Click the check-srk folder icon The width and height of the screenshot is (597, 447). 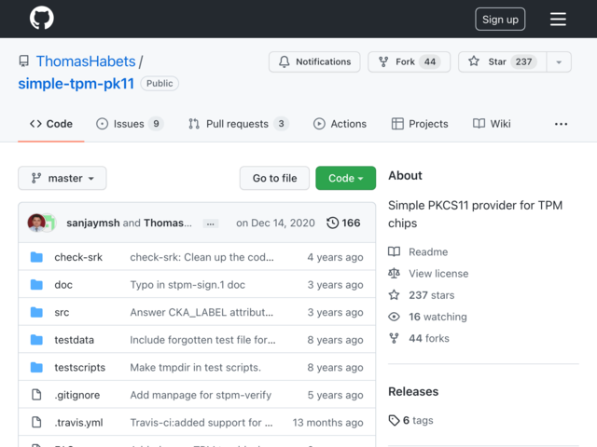[36, 257]
